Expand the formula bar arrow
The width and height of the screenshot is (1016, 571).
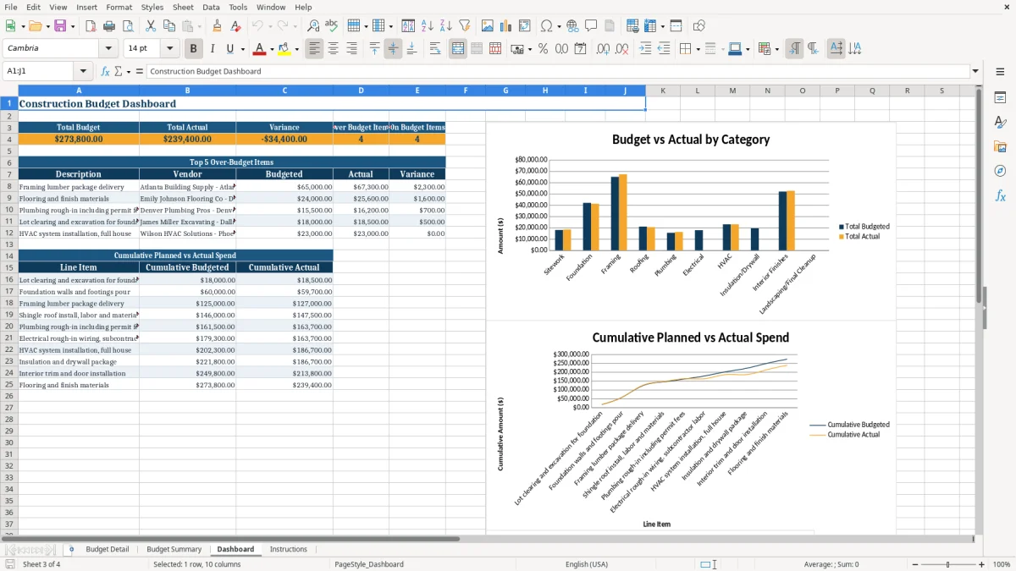(975, 71)
